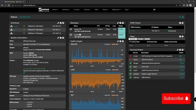196x110 pixels.
Task: Stop the squid proxy service
Action: (x=183, y=70)
